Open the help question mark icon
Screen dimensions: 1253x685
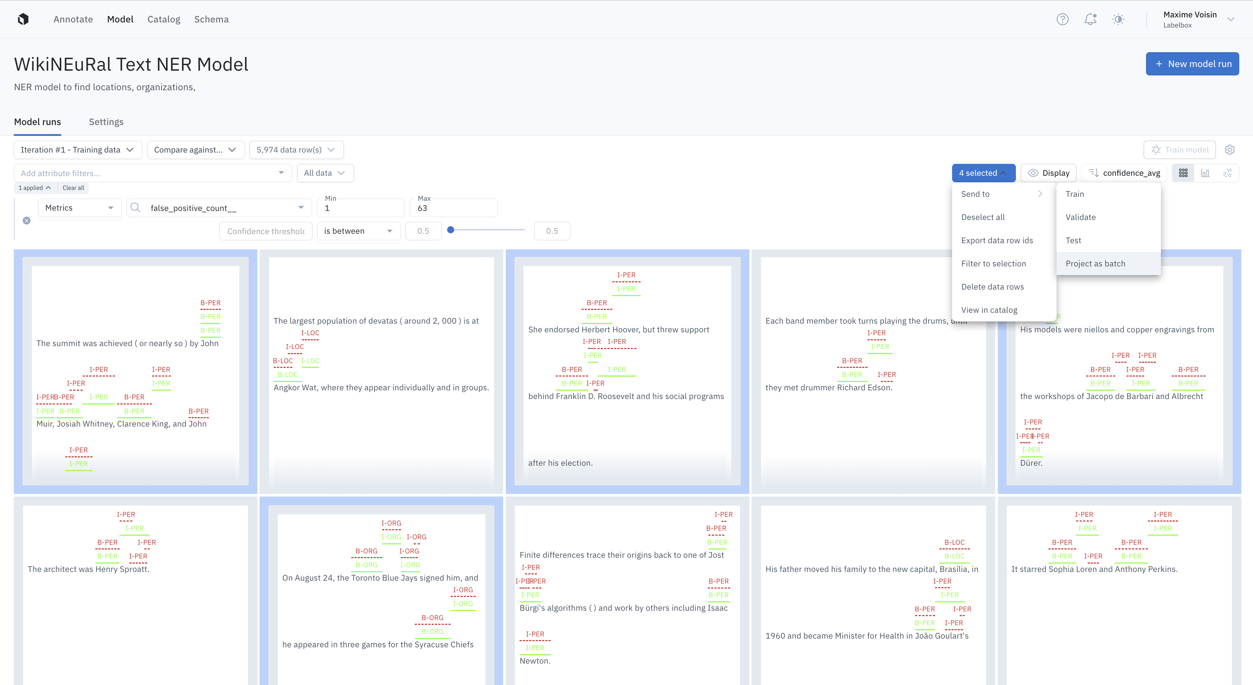point(1062,20)
